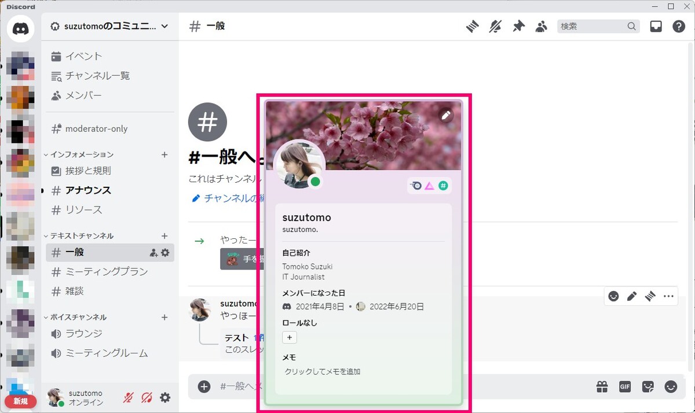Open イベント in the sidebar
This screenshot has width=695, height=413.
click(109, 56)
